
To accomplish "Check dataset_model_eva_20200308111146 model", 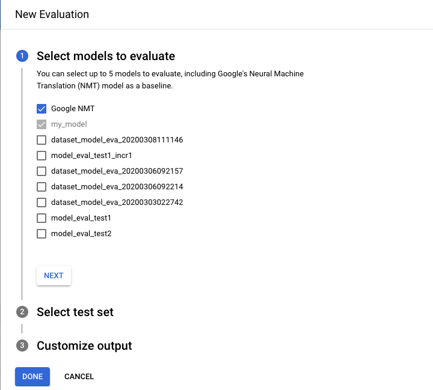I will (41, 140).
